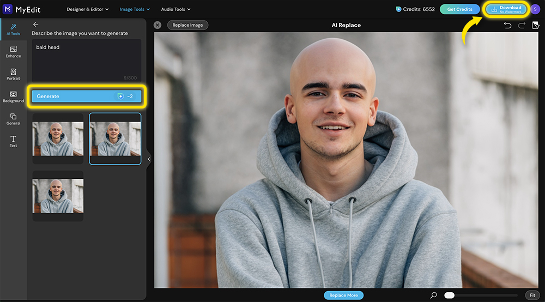The width and height of the screenshot is (545, 302).
Task: Go back with the left arrow
Action: 35,25
